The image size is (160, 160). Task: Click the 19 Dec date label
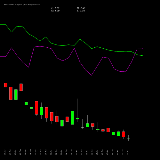[x=117, y=152]
